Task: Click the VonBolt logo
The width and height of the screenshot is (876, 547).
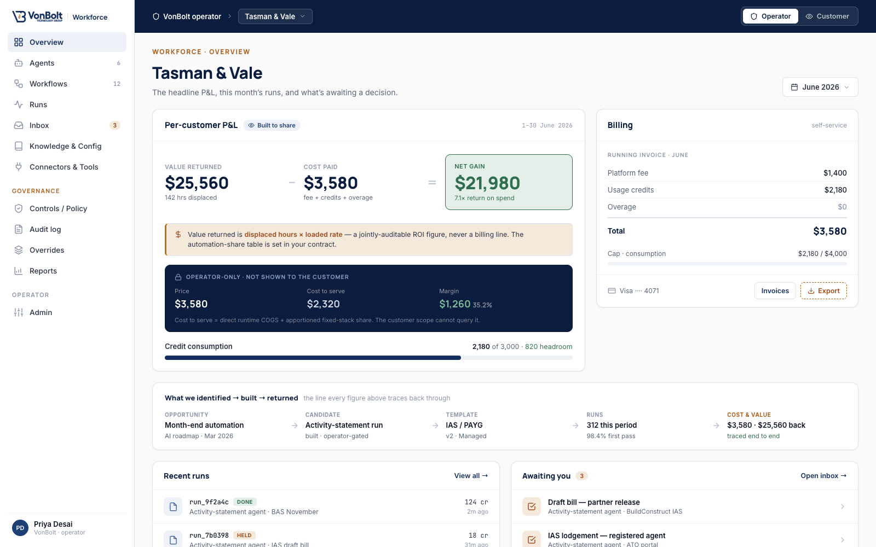Action: [37, 16]
